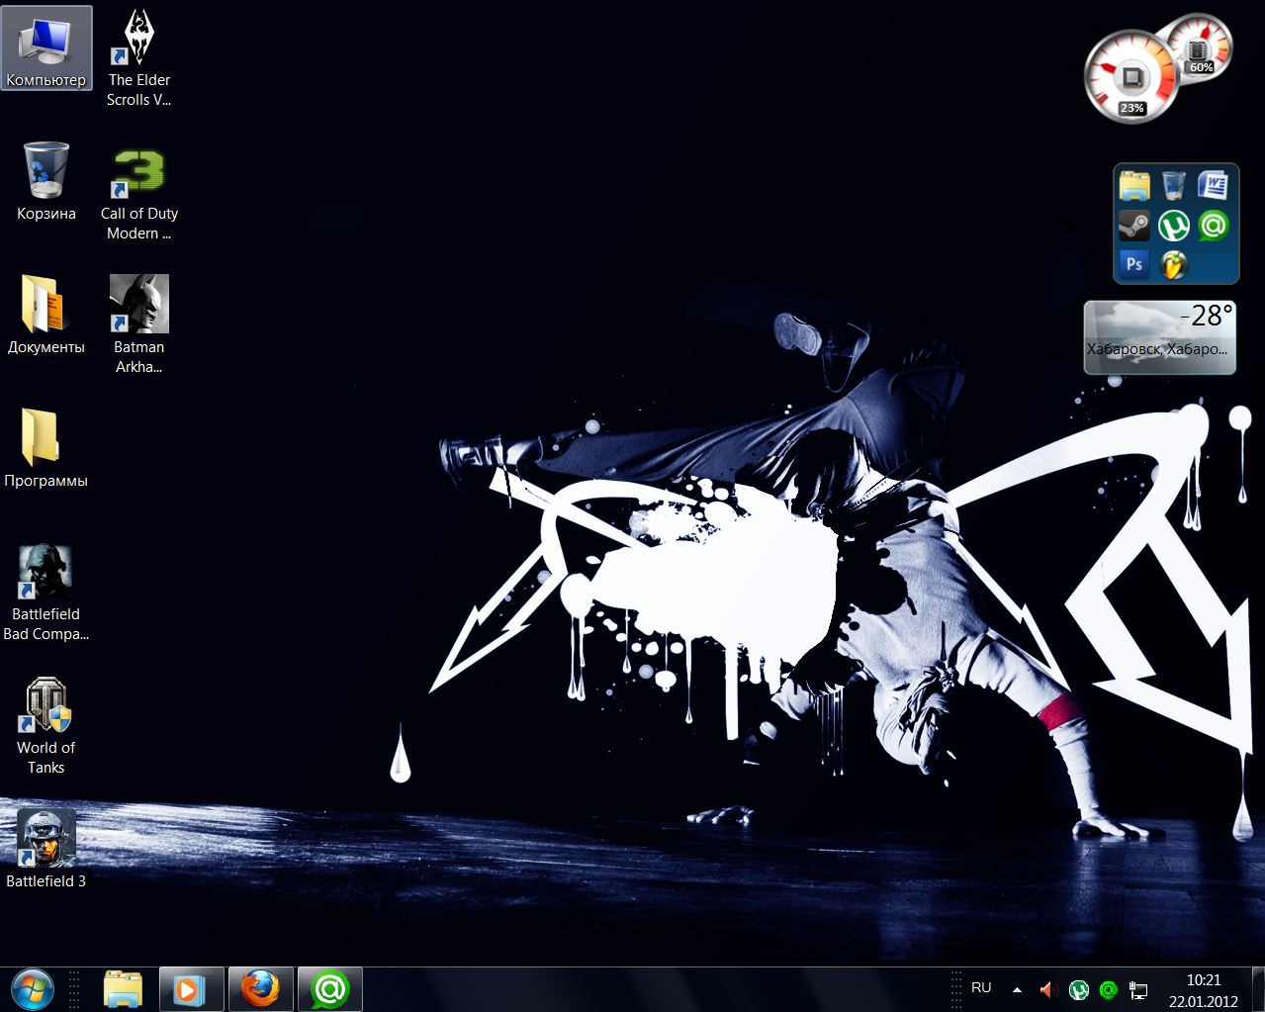Open Microsoft Word from the launcher gadget
This screenshot has width=1265, height=1012.
tap(1213, 186)
